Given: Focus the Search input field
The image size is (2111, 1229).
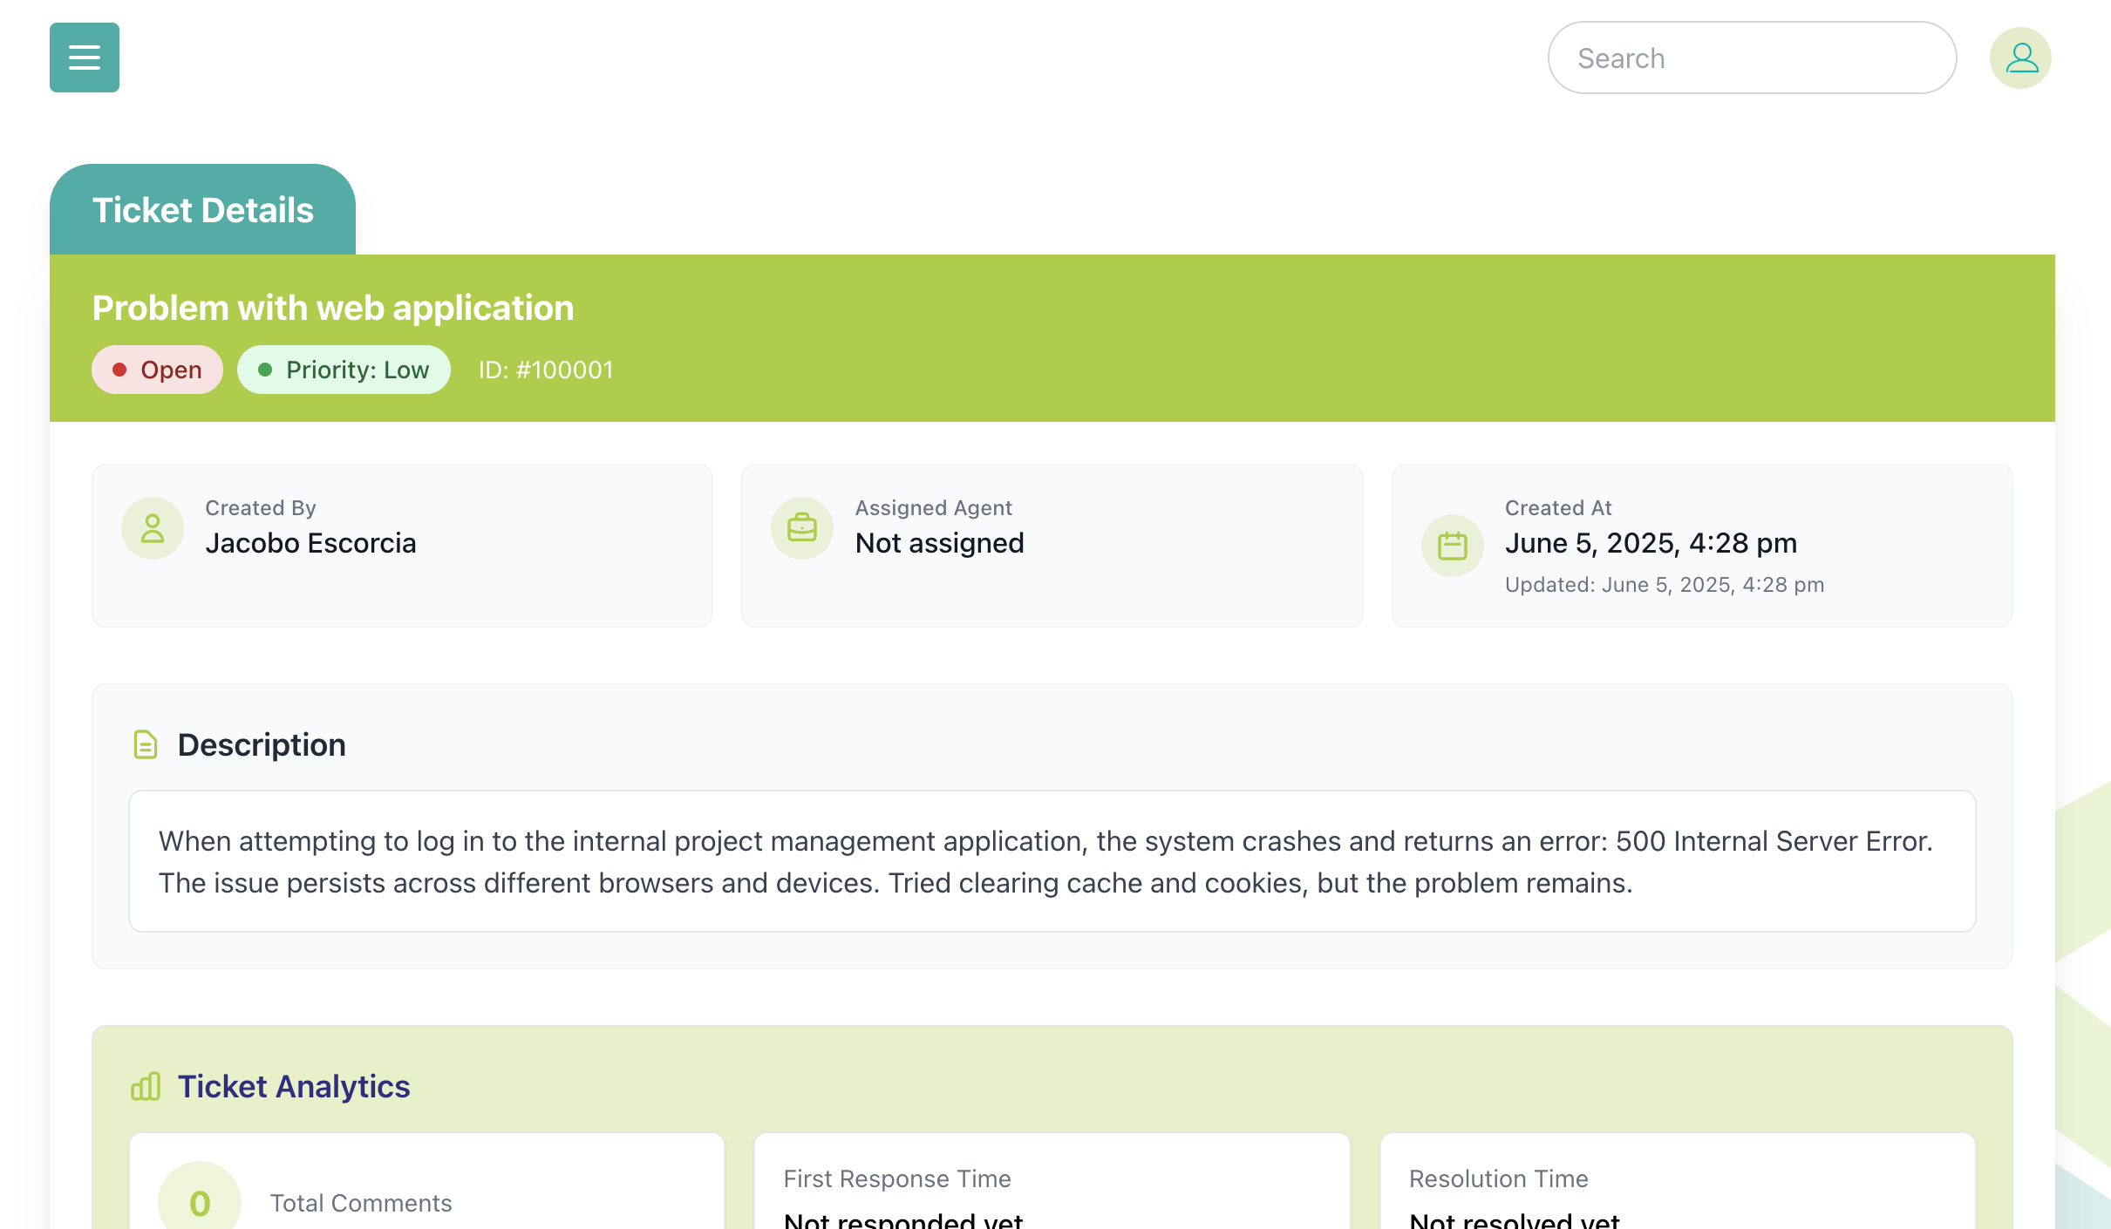Looking at the screenshot, I should point(1751,58).
